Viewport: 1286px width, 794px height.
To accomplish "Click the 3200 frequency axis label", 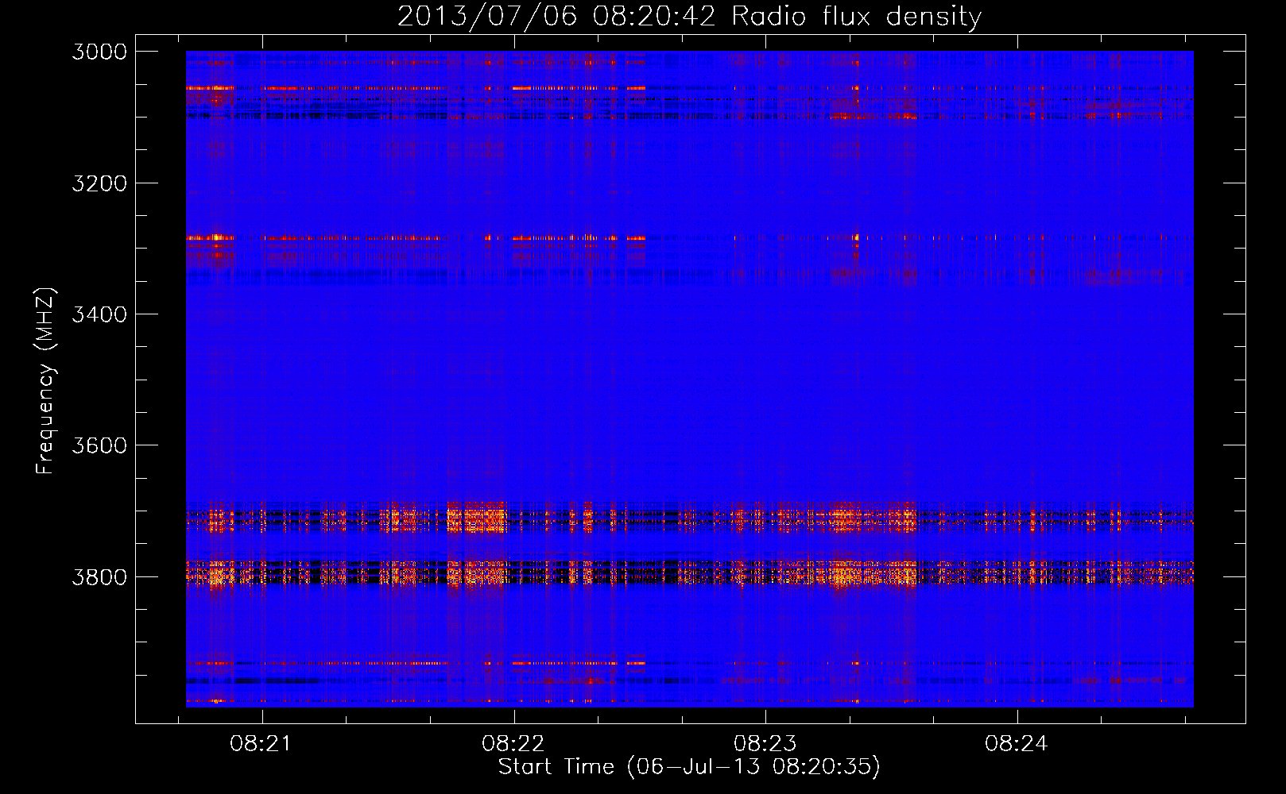I will pyautogui.click(x=99, y=183).
